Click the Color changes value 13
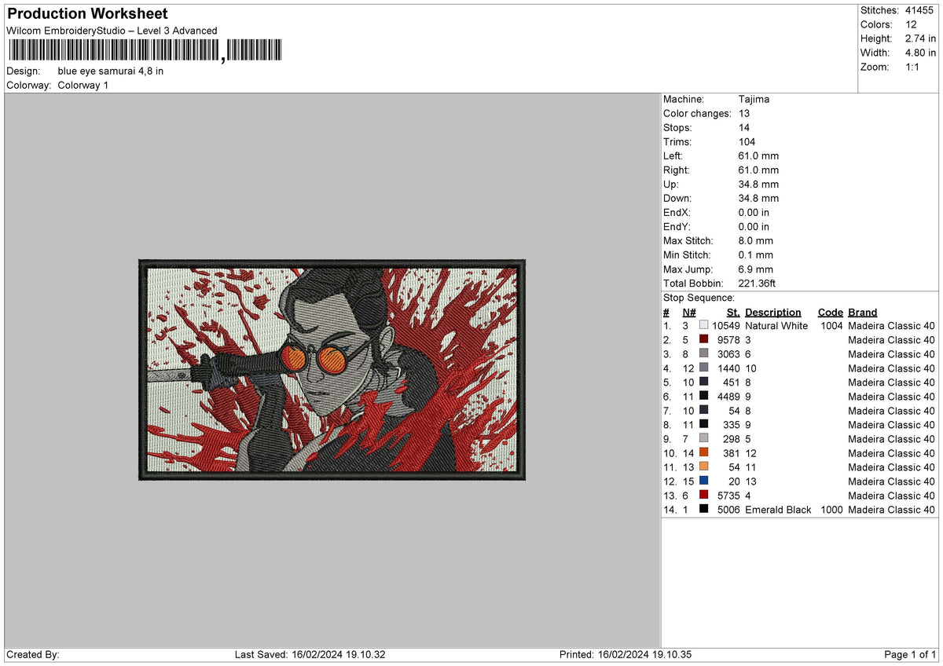This screenshot has height=666, width=943. click(744, 114)
